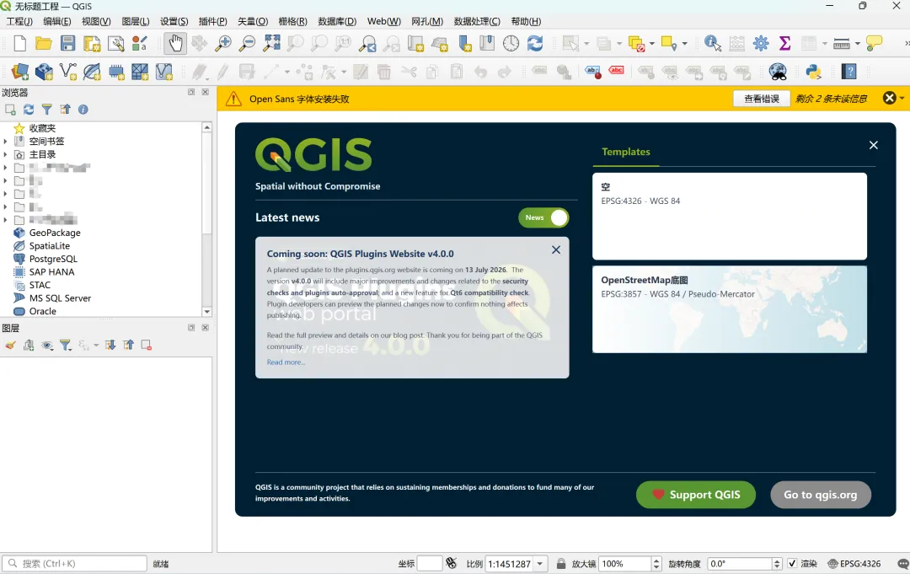This screenshot has width=910, height=574.
Task: Open the 插件(P) menu
Action: 213,21
